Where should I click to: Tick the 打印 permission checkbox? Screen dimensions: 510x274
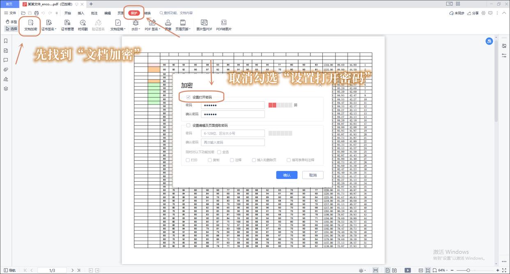point(188,160)
